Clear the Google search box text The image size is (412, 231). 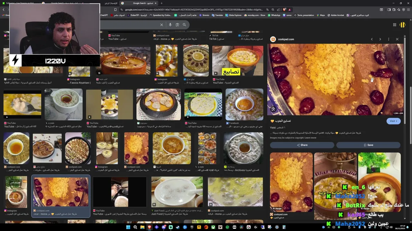[x=162, y=25]
